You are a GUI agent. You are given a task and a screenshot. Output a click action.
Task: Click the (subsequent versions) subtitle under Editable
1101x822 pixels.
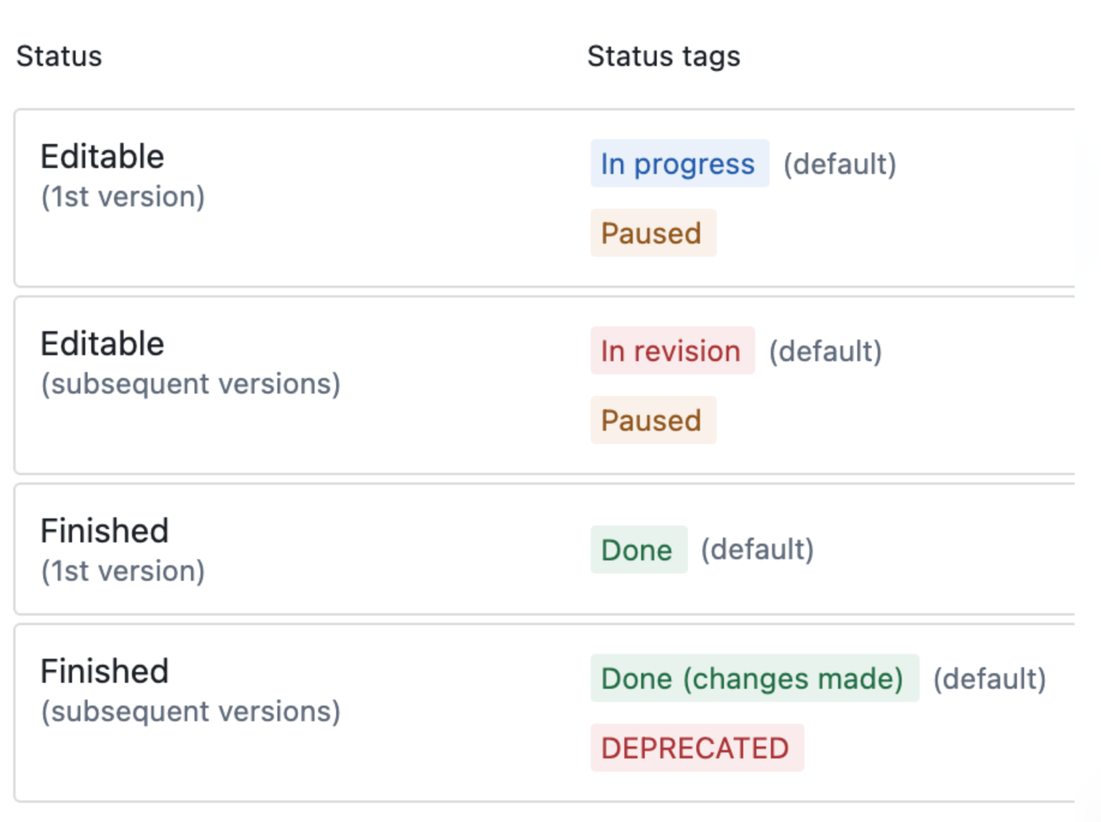tap(191, 384)
